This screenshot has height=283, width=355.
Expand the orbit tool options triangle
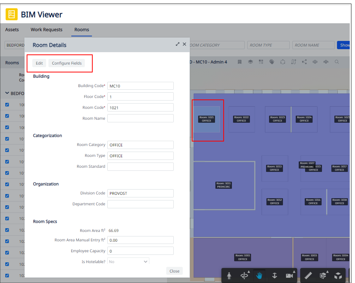point(248,271)
